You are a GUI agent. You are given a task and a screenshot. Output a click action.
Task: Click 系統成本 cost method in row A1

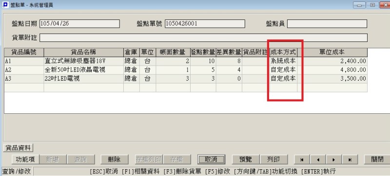point(283,61)
